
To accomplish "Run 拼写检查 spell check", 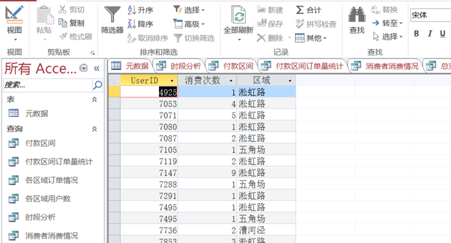I will click(x=316, y=24).
